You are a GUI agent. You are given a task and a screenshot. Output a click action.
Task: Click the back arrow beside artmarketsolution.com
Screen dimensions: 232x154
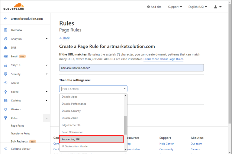(x=6, y=19)
